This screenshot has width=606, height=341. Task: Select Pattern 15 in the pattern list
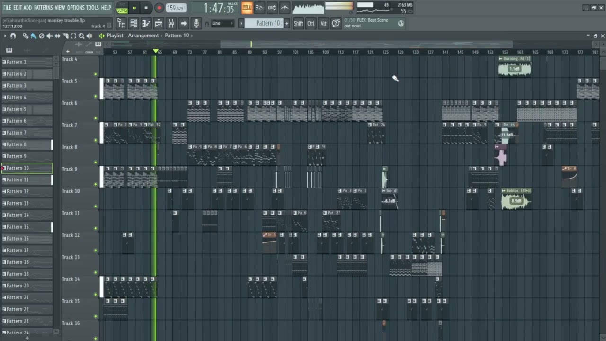(27, 227)
